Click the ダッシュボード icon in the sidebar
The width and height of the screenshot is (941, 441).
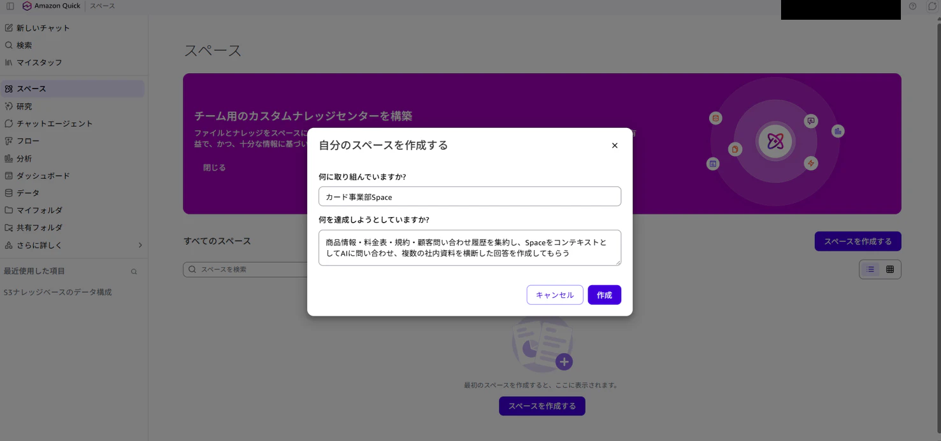(9, 176)
